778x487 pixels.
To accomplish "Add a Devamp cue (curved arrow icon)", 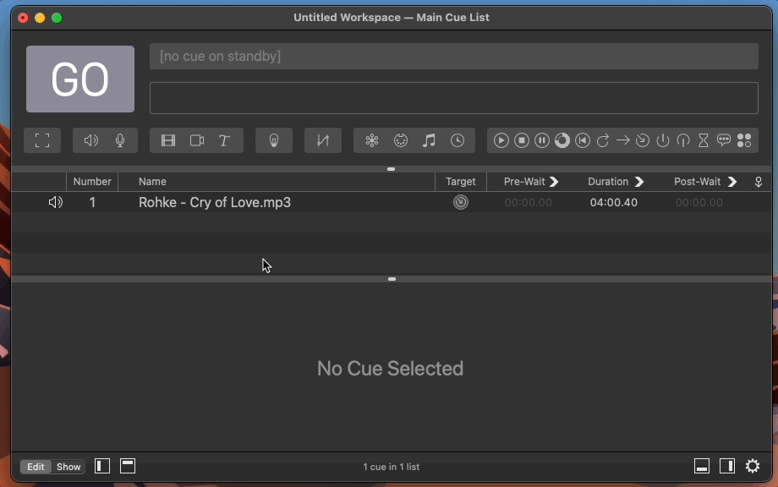I will coord(603,140).
